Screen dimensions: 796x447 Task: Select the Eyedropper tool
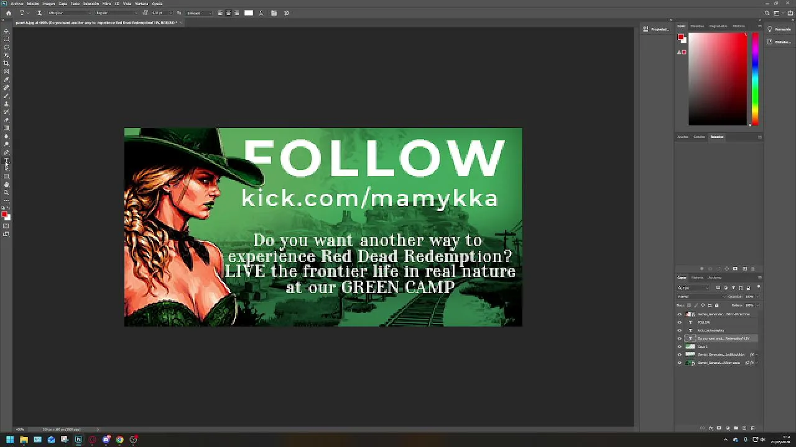[x=6, y=79]
